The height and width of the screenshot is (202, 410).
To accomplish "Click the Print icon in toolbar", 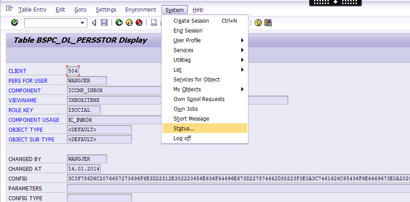I will click(154, 23).
